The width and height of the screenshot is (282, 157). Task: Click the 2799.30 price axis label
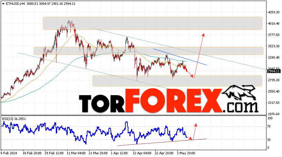(x=273, y=80)
